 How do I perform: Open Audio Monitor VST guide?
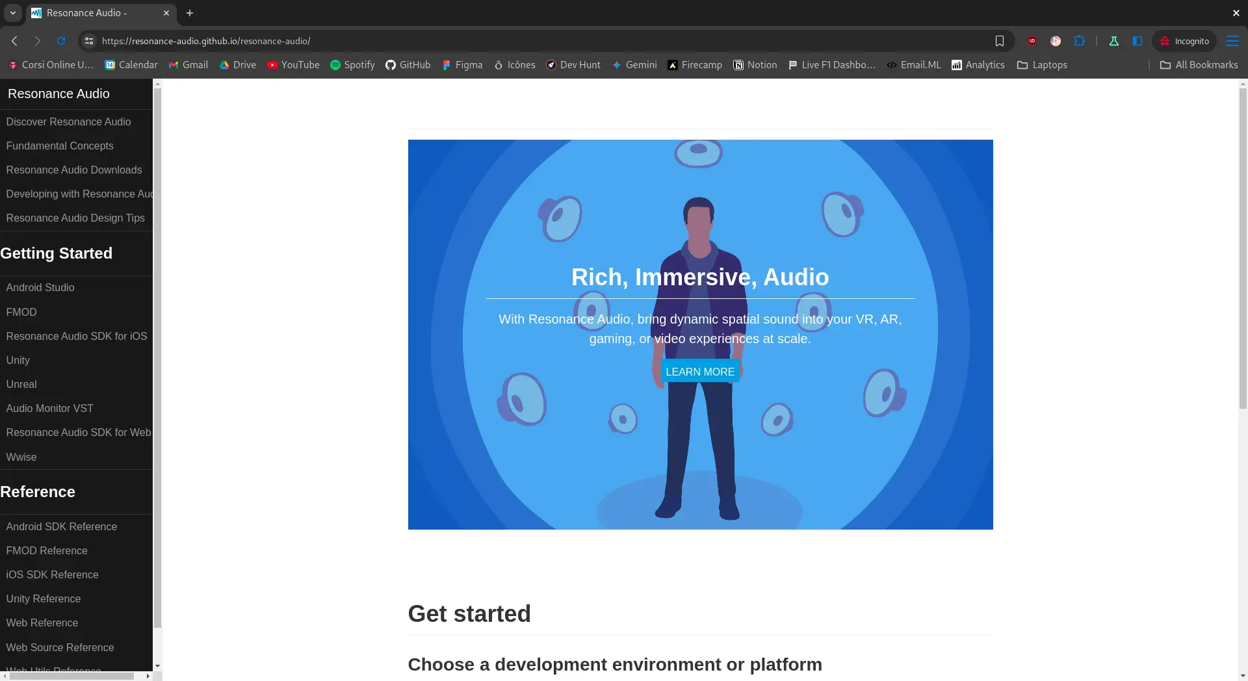(49, 409)
